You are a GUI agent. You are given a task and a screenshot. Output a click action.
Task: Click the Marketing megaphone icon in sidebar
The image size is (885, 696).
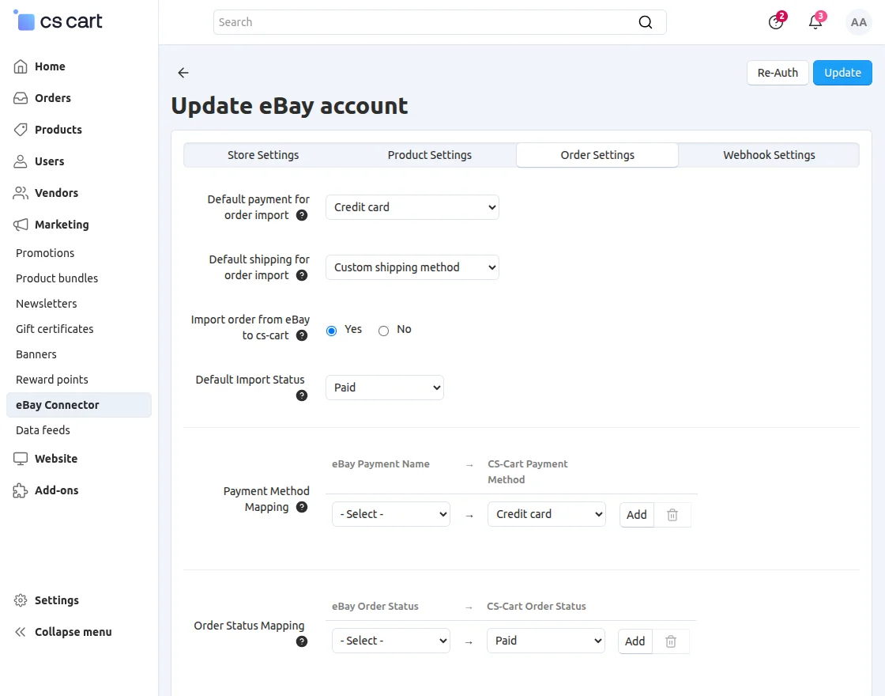pos(21,225)
